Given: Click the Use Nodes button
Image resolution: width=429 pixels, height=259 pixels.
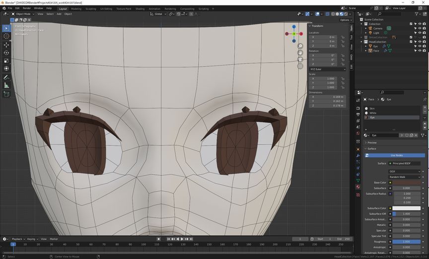Looking at the screenshot, I should (396, 155).
